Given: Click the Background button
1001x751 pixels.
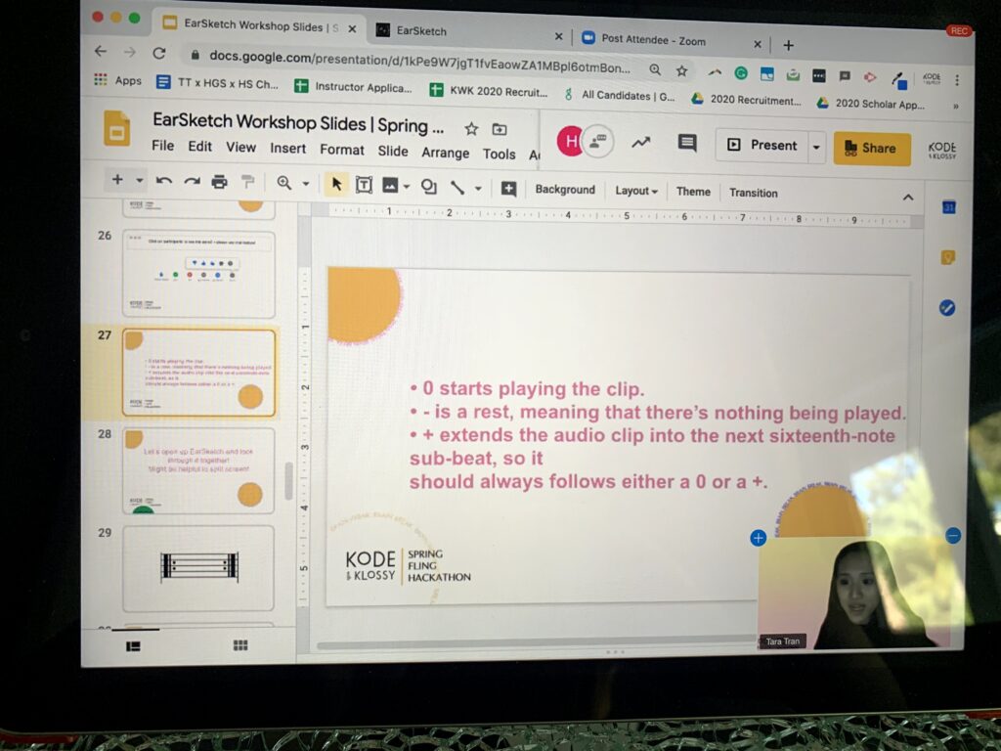Looking at the screenshot, I should click(565, 189).
